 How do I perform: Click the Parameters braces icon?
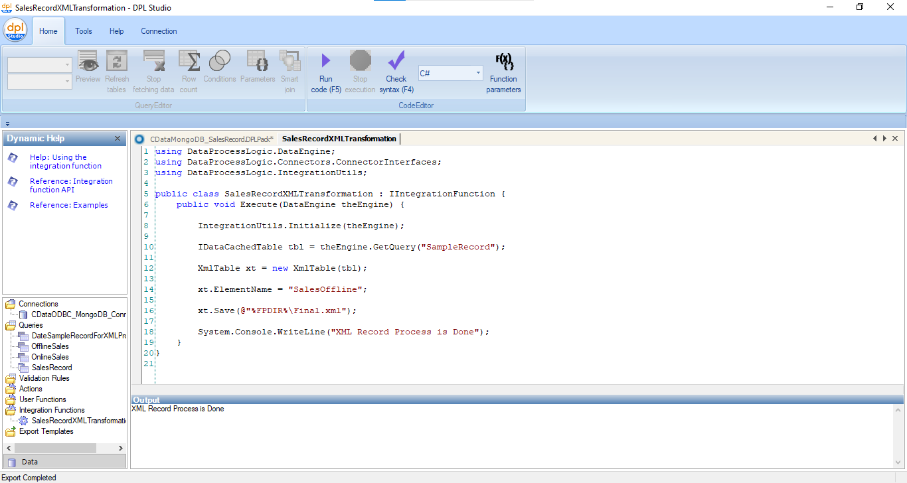click(x=258, y=61)
